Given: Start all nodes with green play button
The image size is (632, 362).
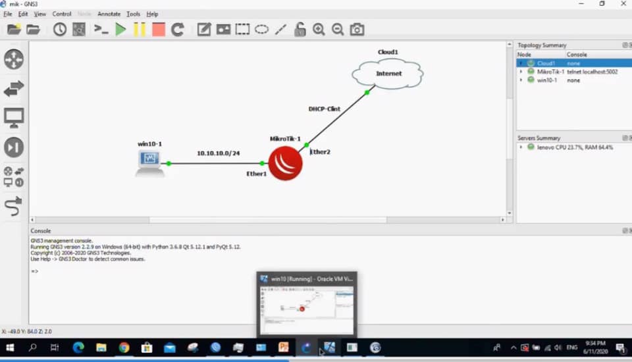Looking at the screenshot, I should point(120,29).
